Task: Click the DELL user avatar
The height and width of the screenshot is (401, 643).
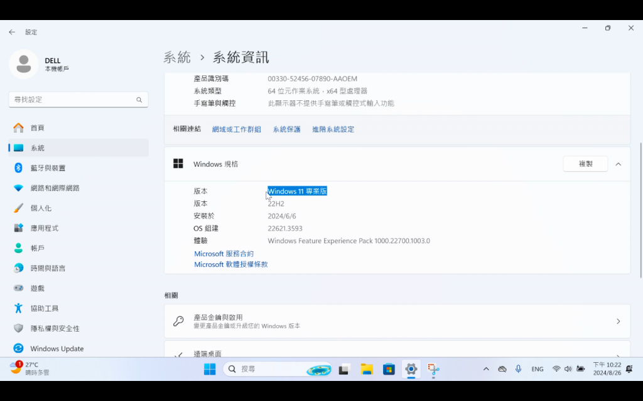Action: pos(24,64)
